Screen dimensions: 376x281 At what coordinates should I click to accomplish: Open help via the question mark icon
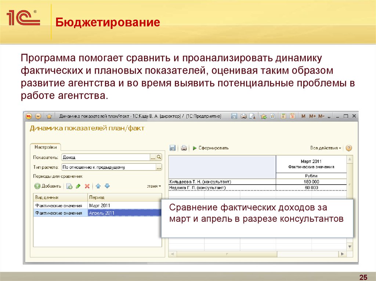[x=349, y=148]
